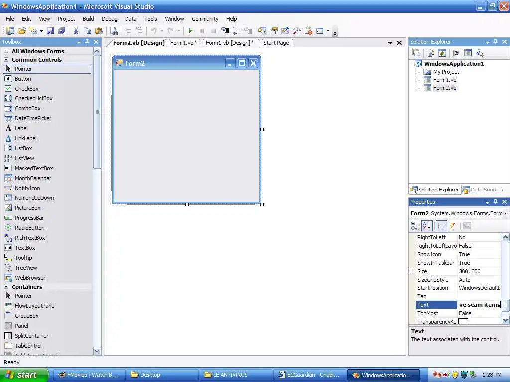This screenshot has width=510, height=382.
Task: Switch Properties to Alphabetical sort
Action: [427, 226]
